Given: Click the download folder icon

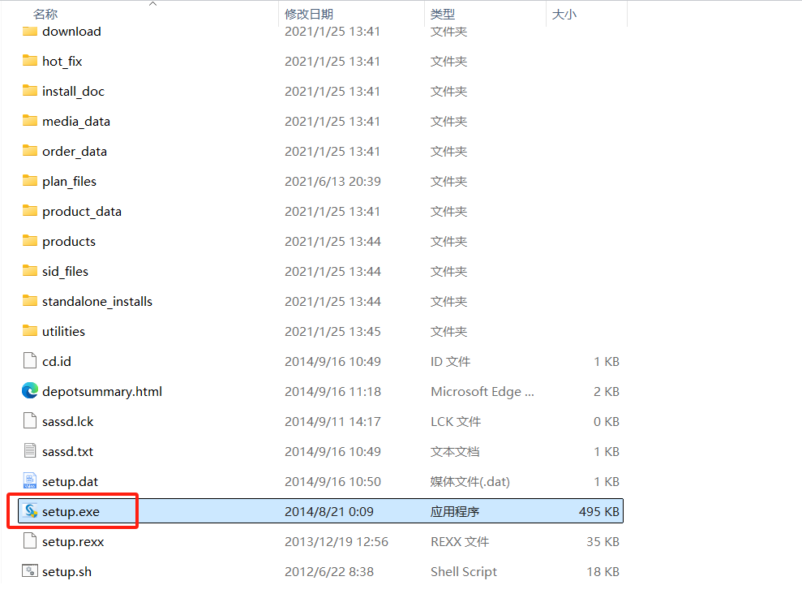Looking at the screenshot, I should (30, 31).
